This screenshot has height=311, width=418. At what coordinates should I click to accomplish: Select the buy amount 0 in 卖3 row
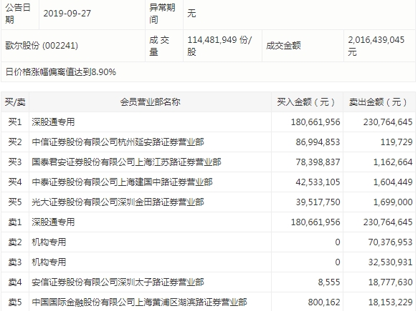[x=338, y=262]
